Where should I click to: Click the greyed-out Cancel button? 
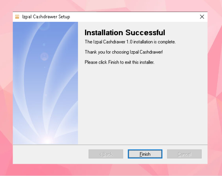tap(184, 154)
